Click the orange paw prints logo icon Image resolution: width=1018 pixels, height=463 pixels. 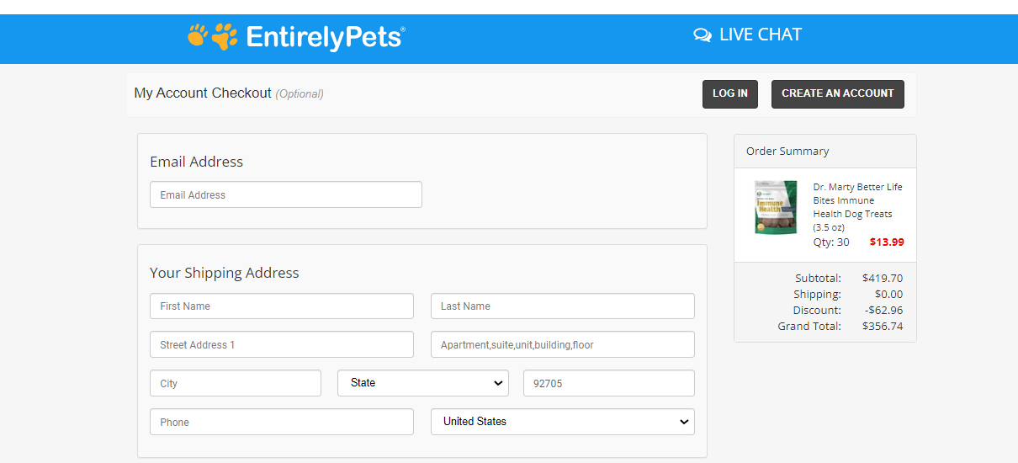coord(212,36)
